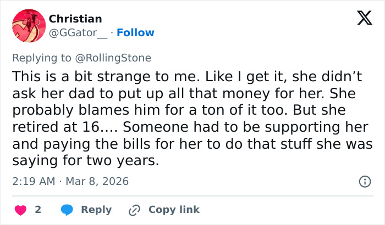Click the last line 'saying for two years'
385x225 pixels.
[x=85, y=162]
